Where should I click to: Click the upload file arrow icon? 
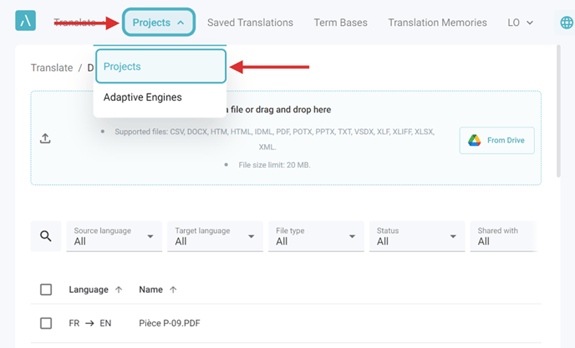click(x=45, y=138)
